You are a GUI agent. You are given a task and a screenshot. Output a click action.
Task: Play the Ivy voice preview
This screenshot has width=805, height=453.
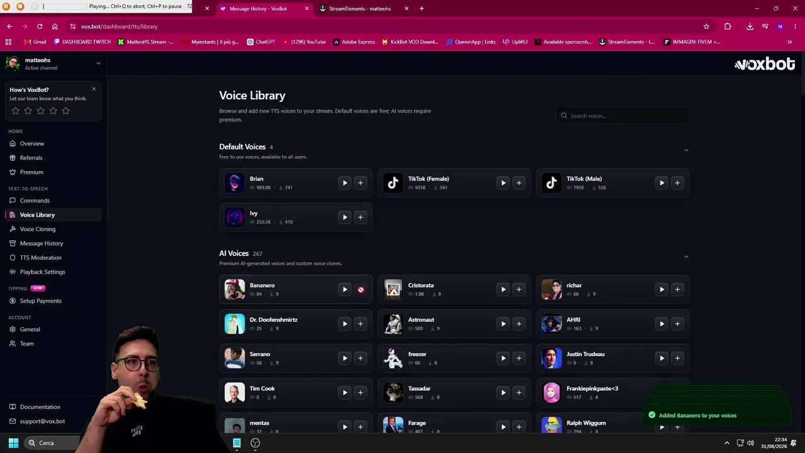[x=345, y=217]
